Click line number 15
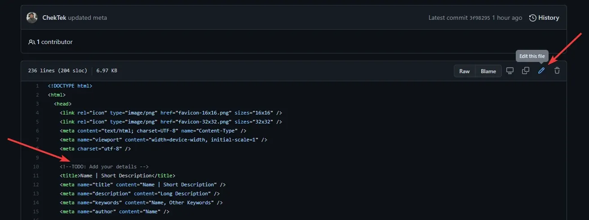Screen dimensions: 589x220 click(x=36, y=211)
